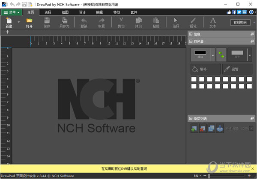Click the zoom out minus button
The width and height of the screenshot is (257, 179).
(x=205, y=176)
